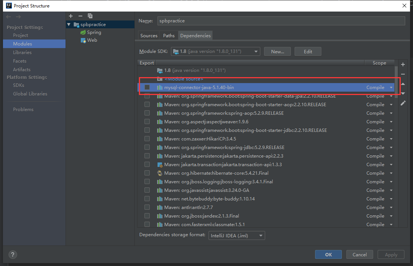
Task: Open Facets in Project Settings
Action: 20,61
